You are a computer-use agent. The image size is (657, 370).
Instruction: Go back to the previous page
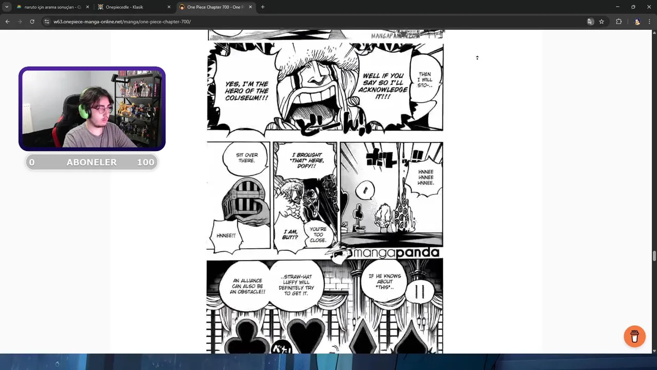[7, 22]
